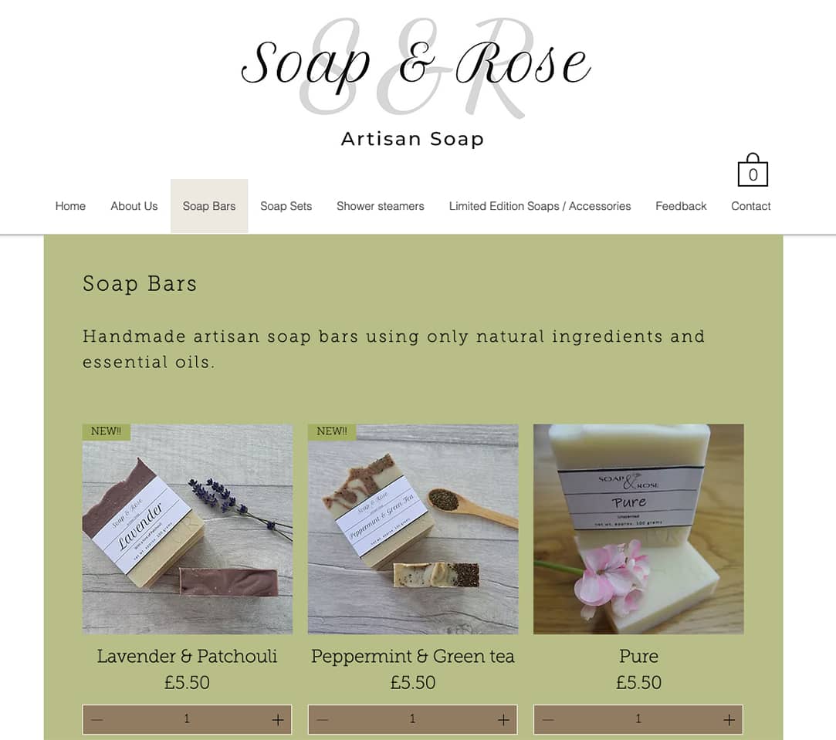Increase Pure soap quantity with plus
The image size is (836, 740).
point(729,720)
